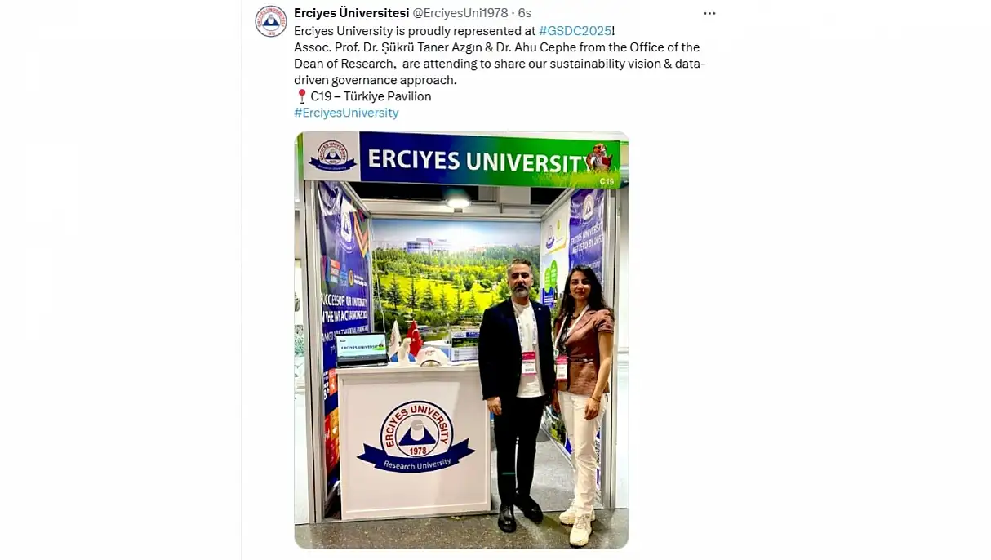991x560 pixels.
Task: Click the tweet text mentioning Dean of Research
Action: [500, 64]
